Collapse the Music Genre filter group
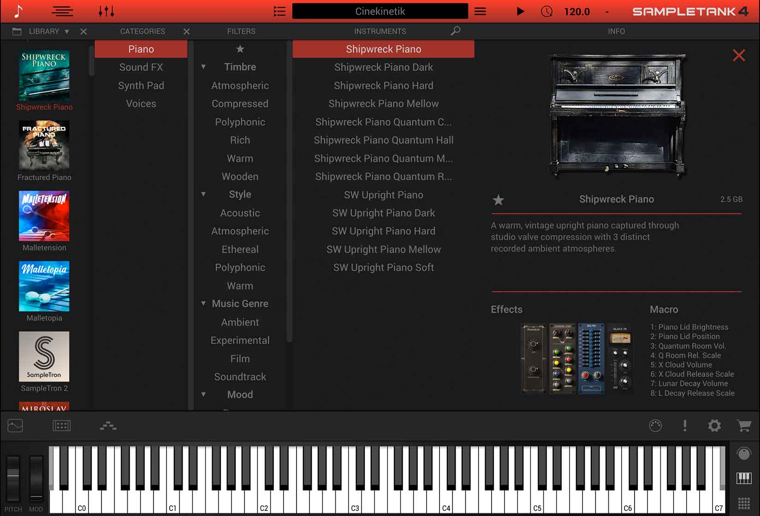The height and width of the screenshot is (516, 760). (203, 304)
